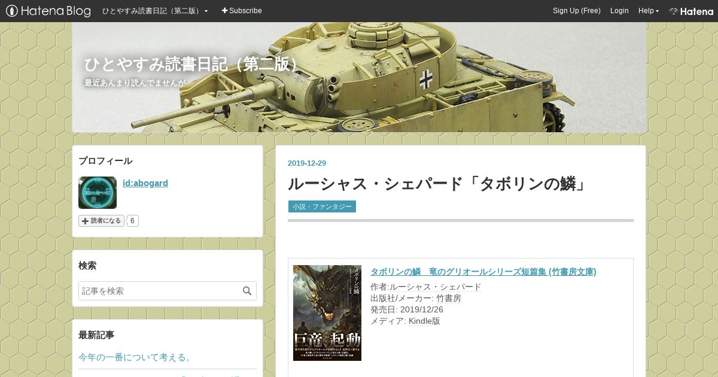Expand the Help dropdown menu
Viewport: 718px width, 377px height.
point(649,11)
